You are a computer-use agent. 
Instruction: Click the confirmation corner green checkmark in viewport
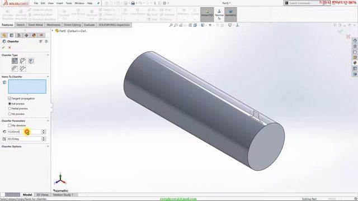point(340,31)
